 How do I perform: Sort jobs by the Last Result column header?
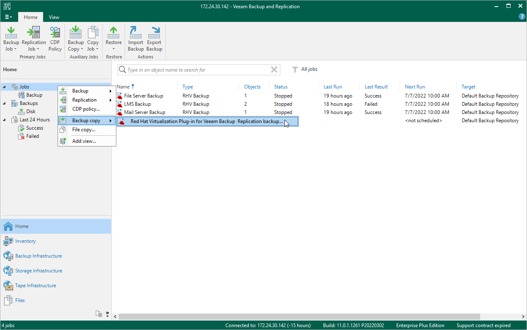376,87
